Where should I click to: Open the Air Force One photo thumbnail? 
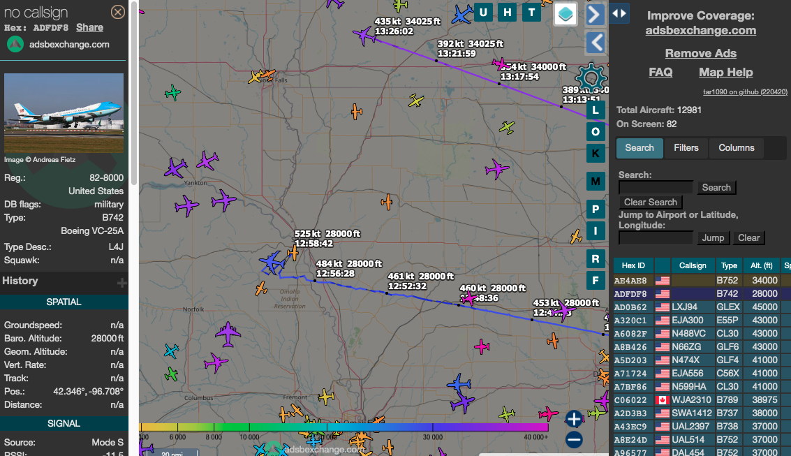pos(64,113)
